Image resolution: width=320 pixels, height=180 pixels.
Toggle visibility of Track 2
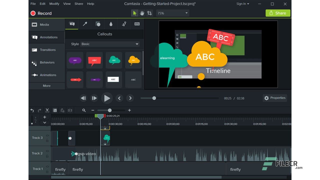click(x=47, y=151)
